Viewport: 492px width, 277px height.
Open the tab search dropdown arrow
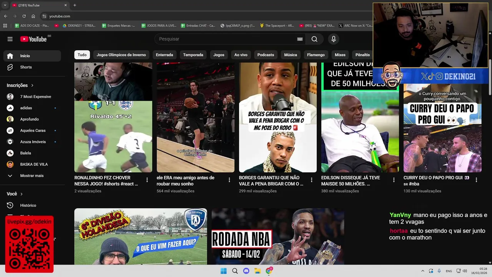coord(5,5)
